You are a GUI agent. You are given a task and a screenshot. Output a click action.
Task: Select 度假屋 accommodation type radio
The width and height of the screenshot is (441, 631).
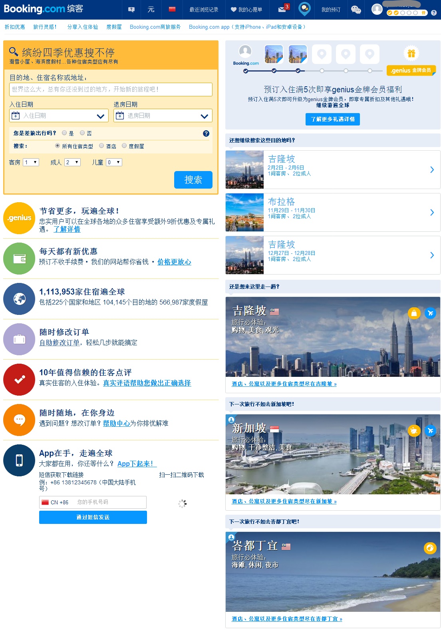click(x=124, y=146)
